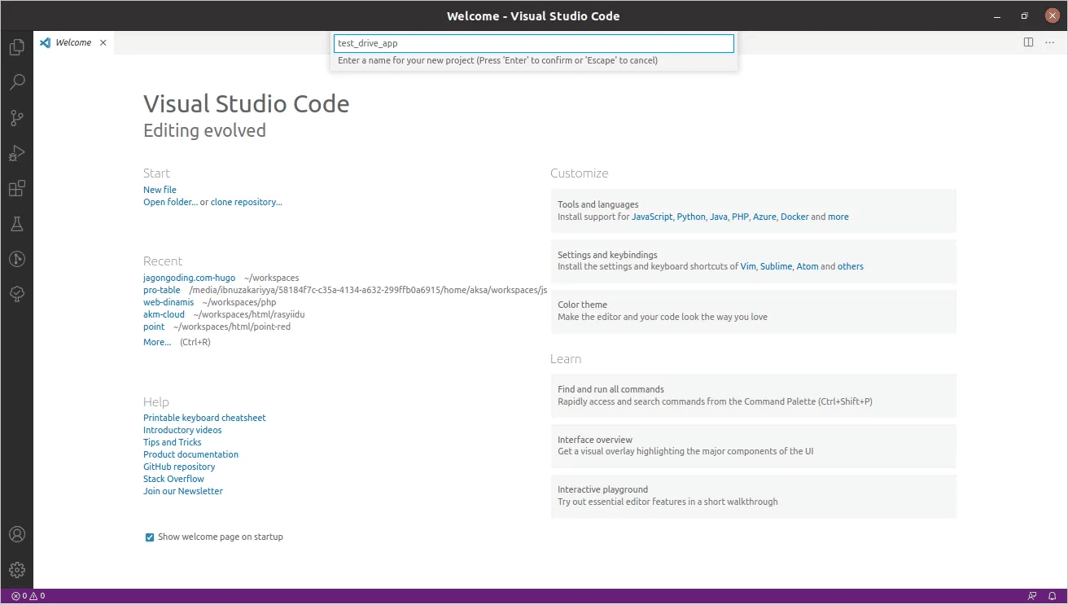
Task: Click the split editor icon
Action: pyautogui.click(x=1028, y=42)
